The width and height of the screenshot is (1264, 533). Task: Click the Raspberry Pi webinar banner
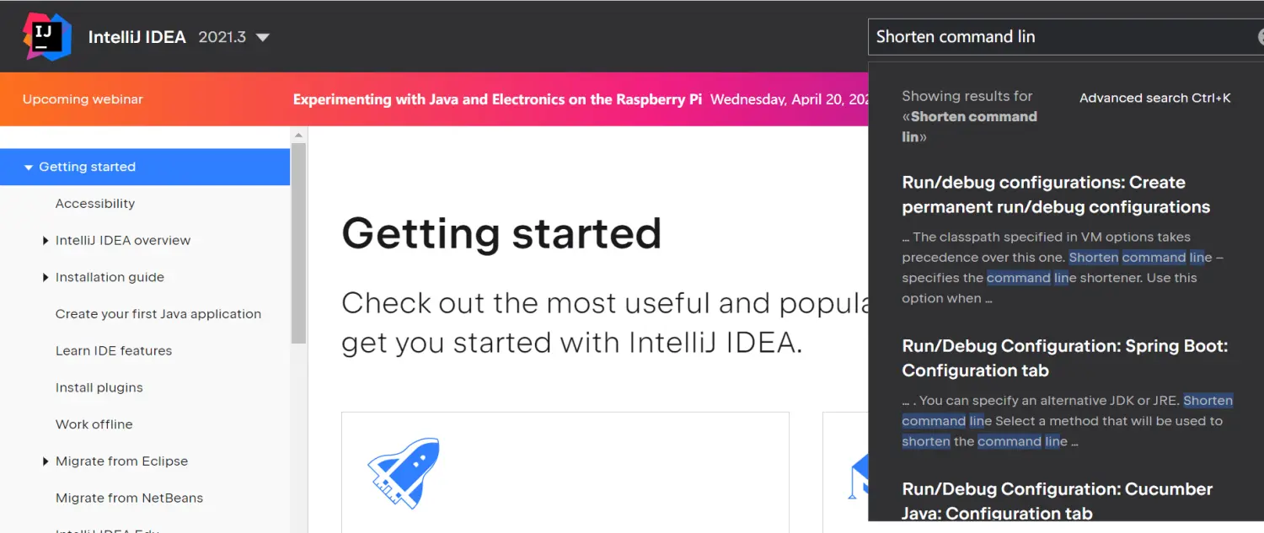tap(497, 99)
